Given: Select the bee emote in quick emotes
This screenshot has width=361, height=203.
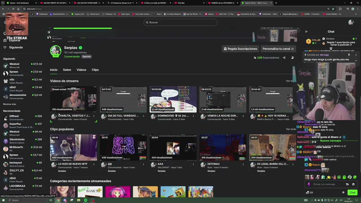Looking at the screenshot, I should [x=328, y=177].
